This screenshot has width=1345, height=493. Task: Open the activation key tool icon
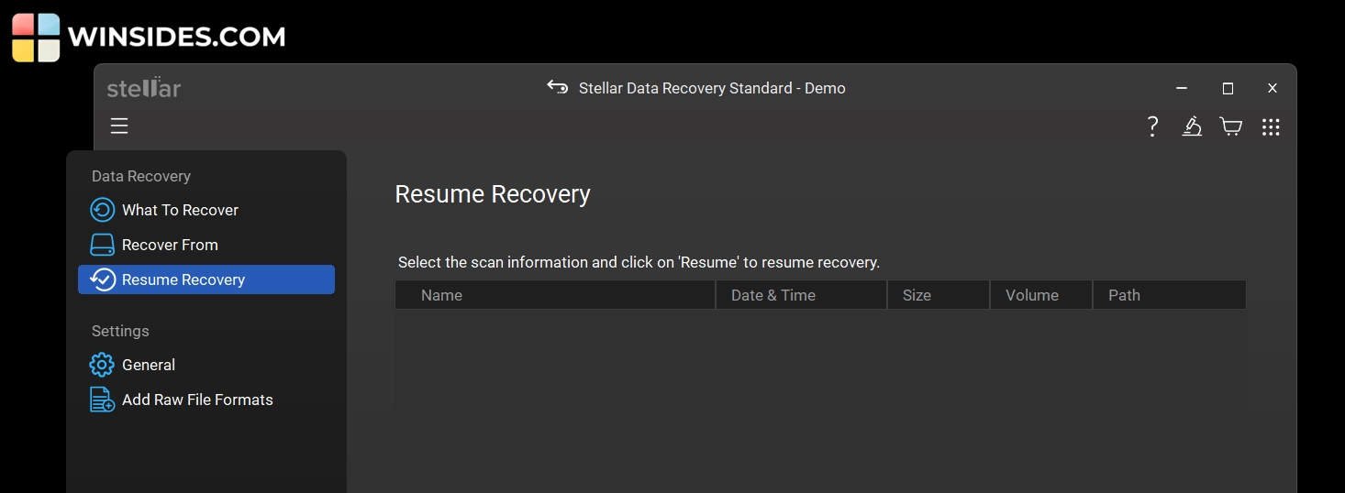pos(1192,126)
